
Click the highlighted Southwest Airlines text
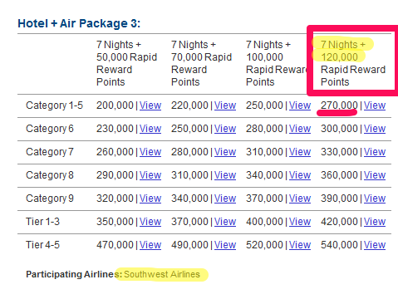[x=162, y=274]
